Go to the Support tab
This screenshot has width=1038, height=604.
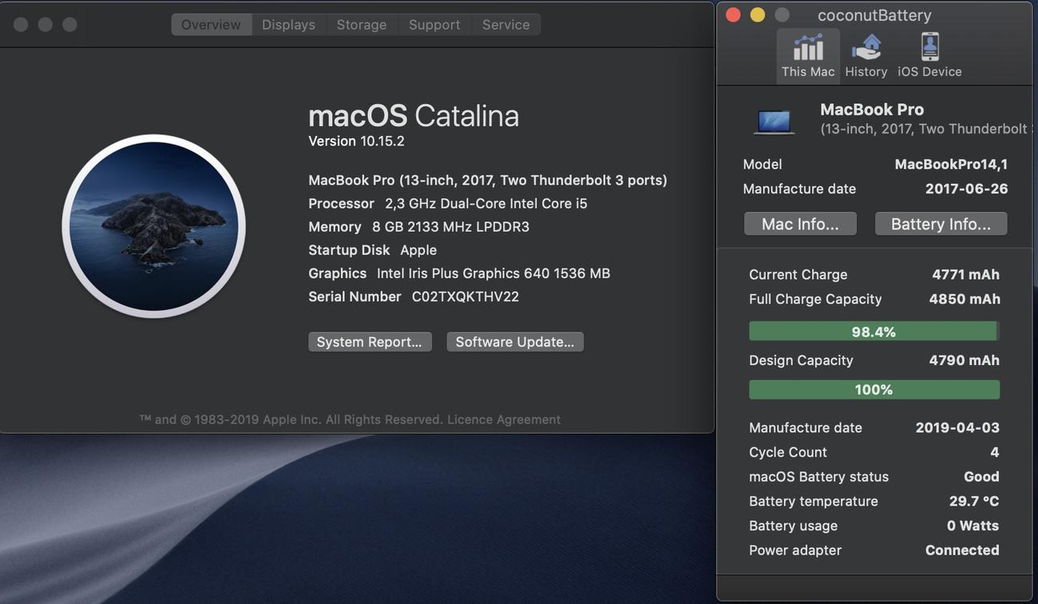click(434, 25)
